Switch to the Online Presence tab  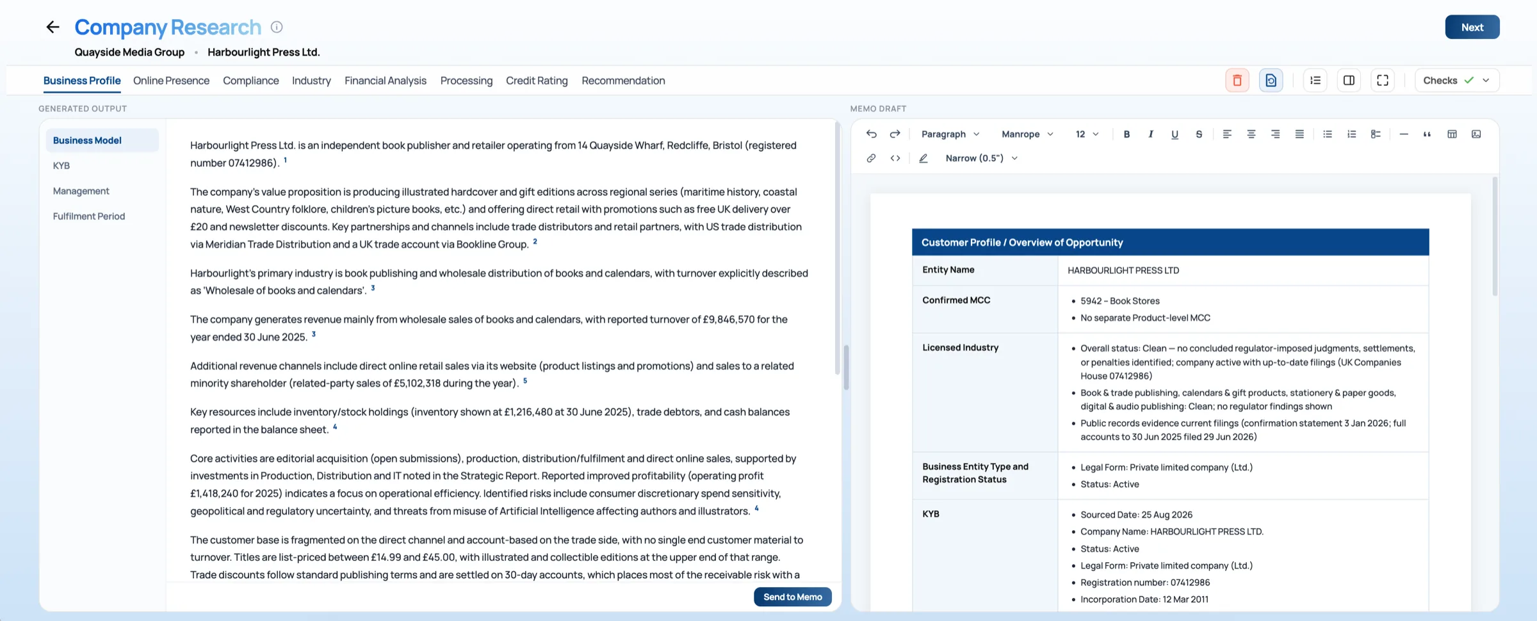pyautogui.click(x=171, y=81)
